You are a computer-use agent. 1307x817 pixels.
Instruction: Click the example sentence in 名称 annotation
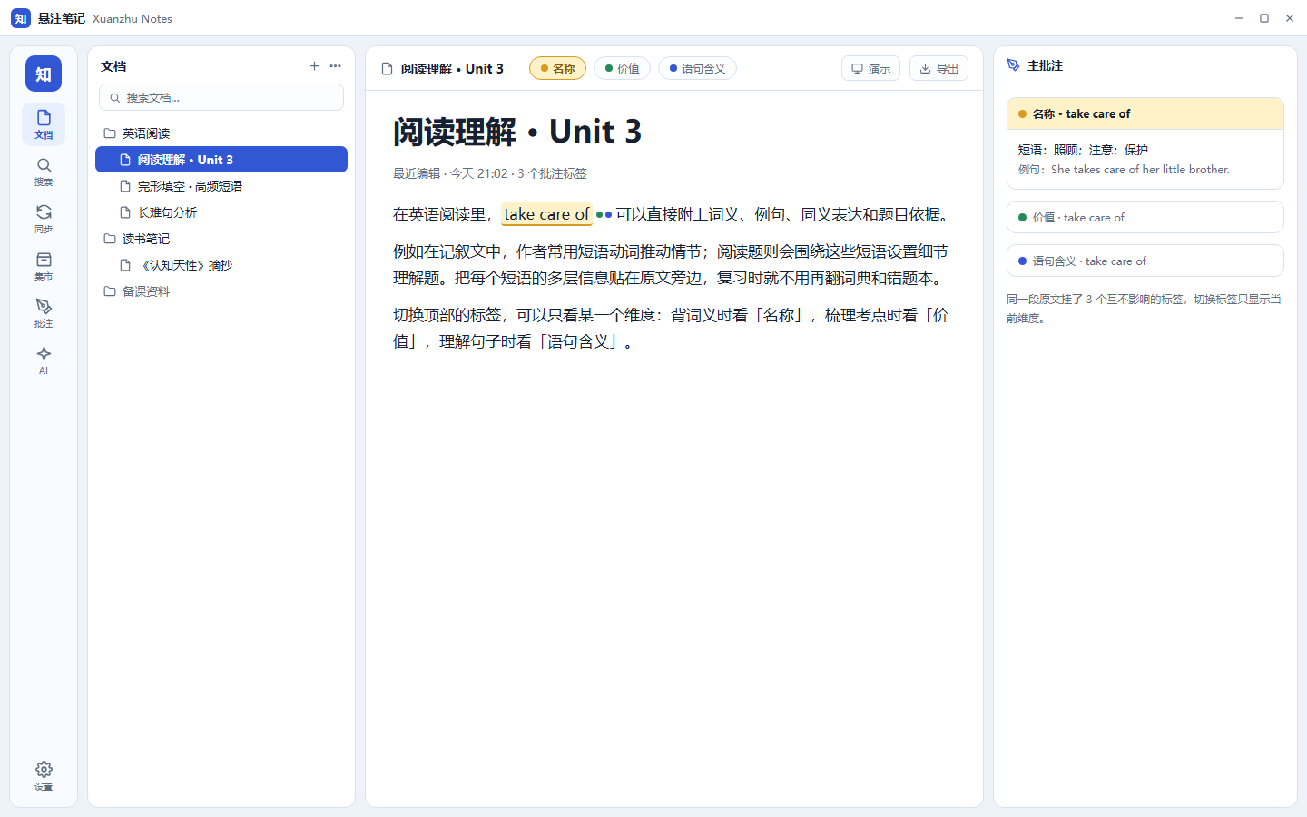pos(1124,170)
